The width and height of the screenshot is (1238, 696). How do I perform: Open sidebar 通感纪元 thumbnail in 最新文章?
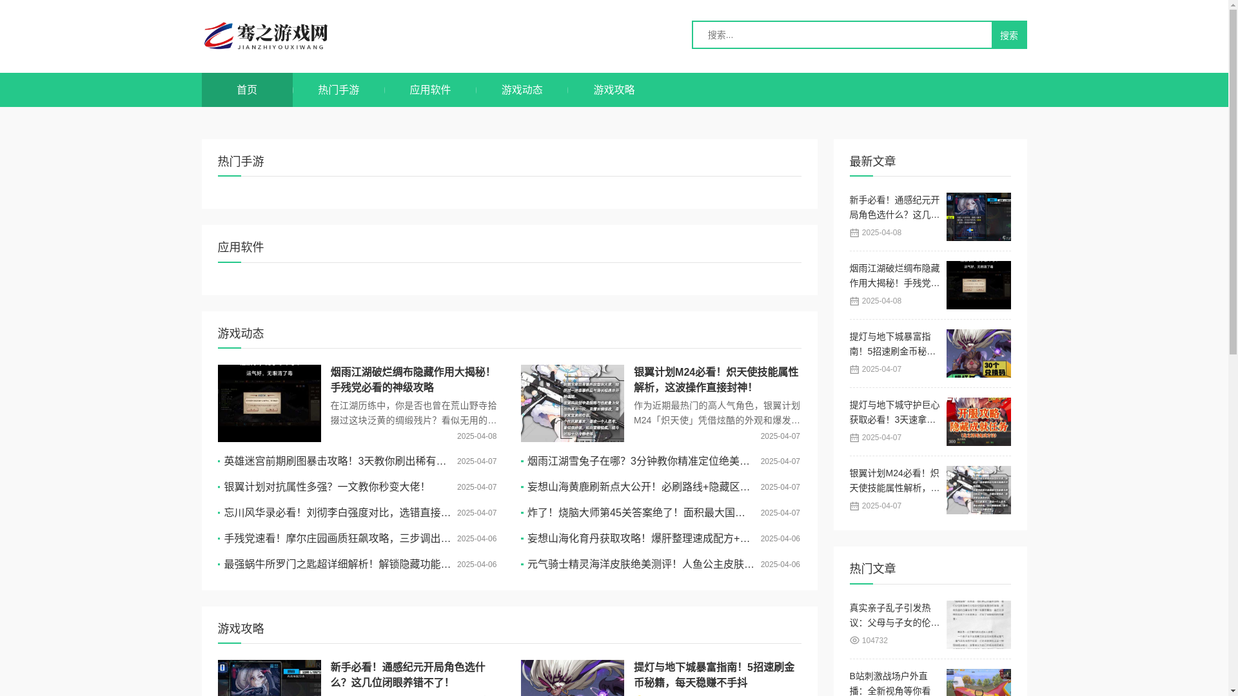coord(978,217)
